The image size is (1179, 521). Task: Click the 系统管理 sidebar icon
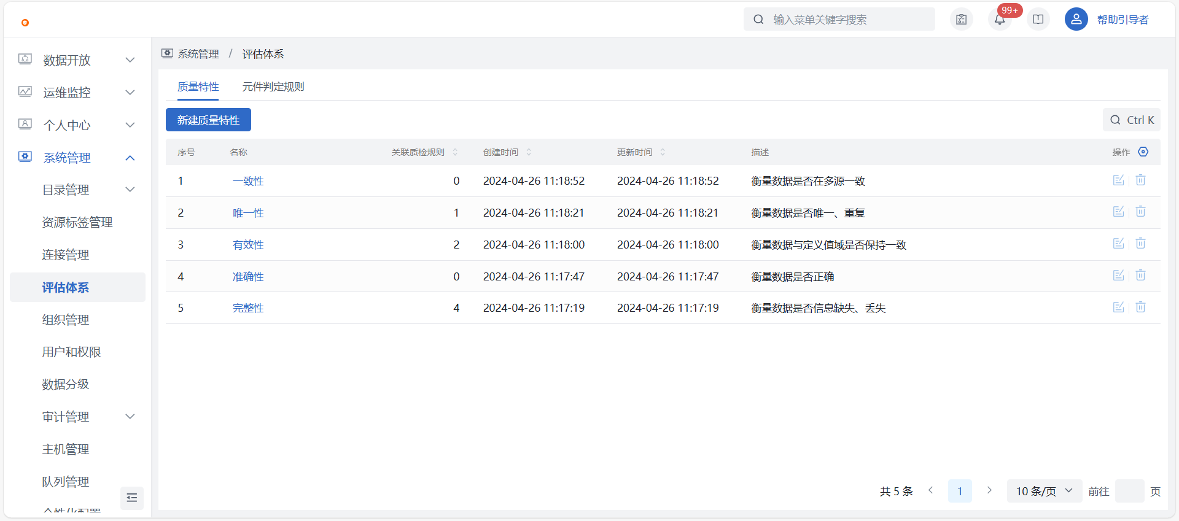25,157
